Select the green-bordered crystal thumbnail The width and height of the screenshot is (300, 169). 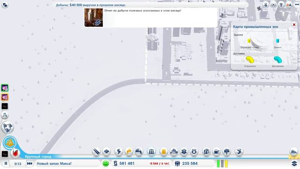click(5, 88)
